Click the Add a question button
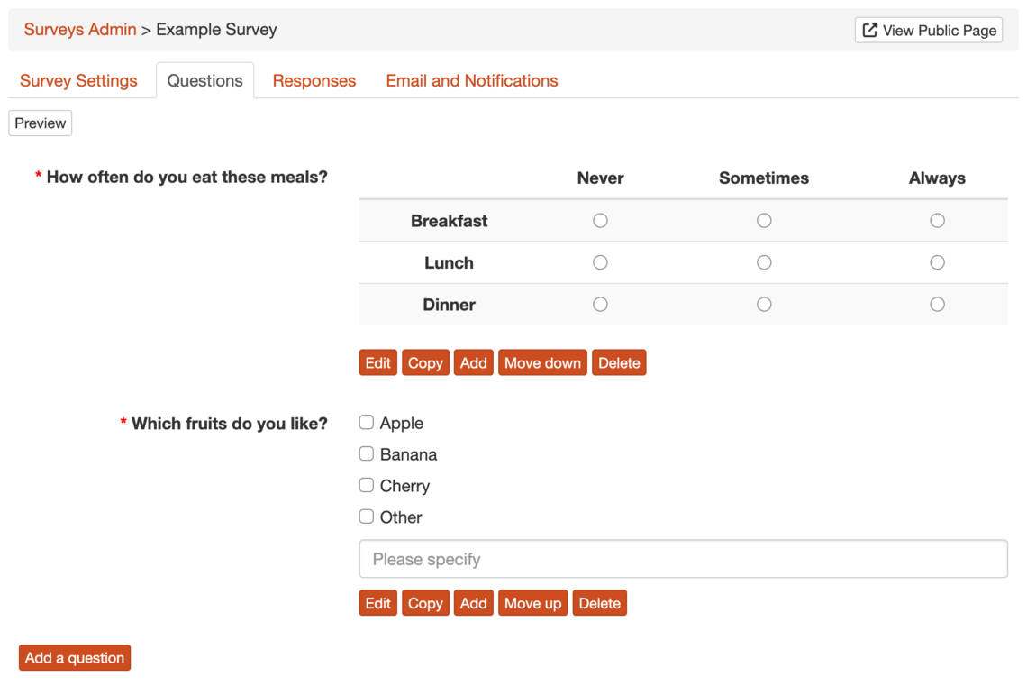Screen dimensions: 1027x686 (75, 658)
